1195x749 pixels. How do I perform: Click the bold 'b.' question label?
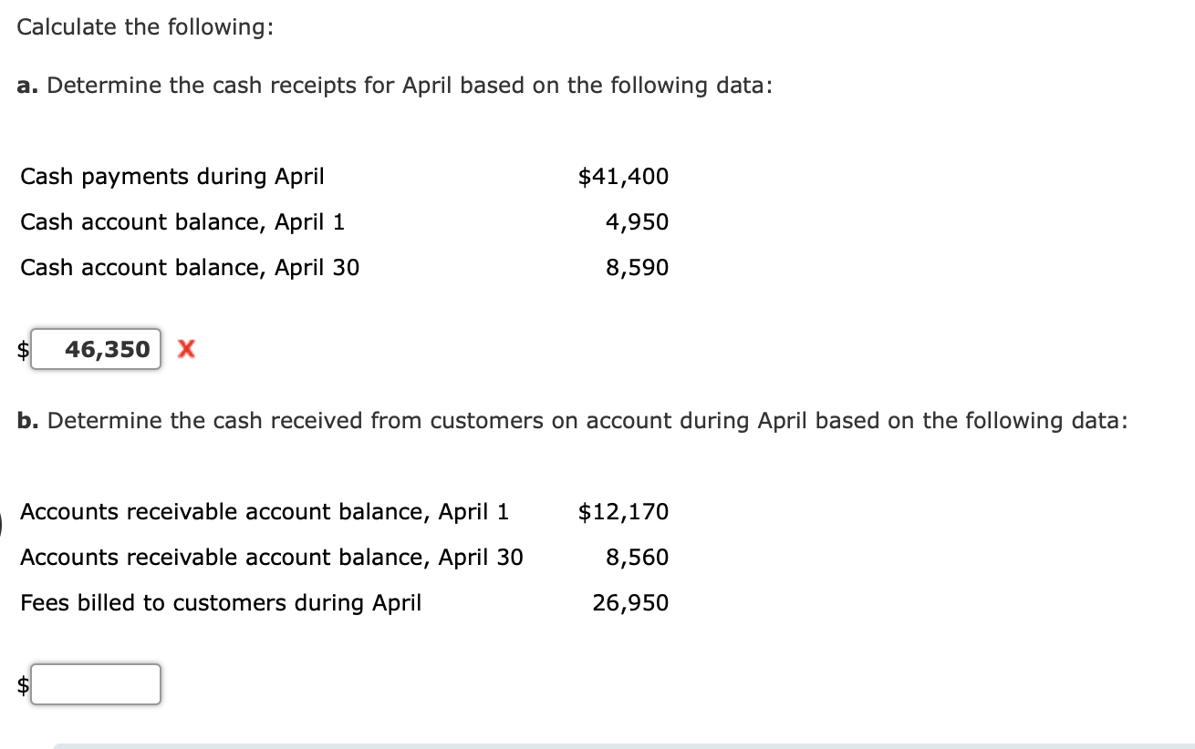(28, 421)
